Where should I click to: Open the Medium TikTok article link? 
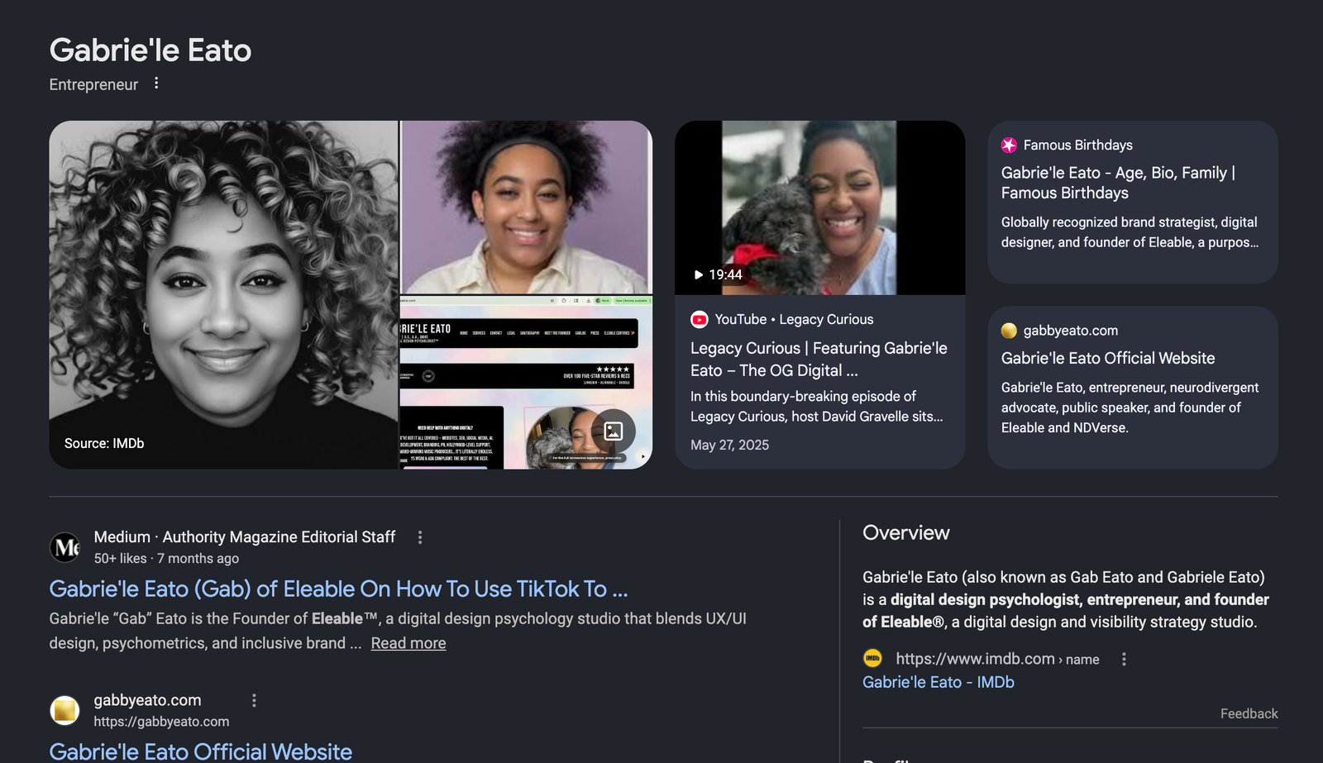[x=338, y=589]
